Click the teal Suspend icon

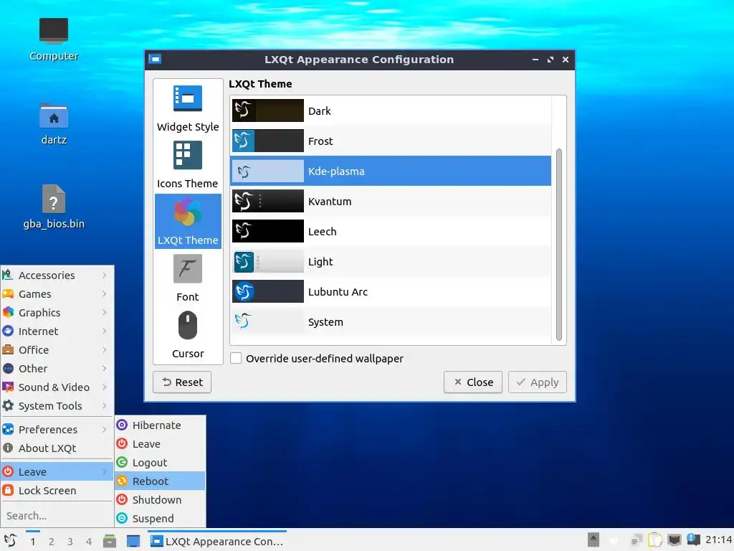click(122, 518)
